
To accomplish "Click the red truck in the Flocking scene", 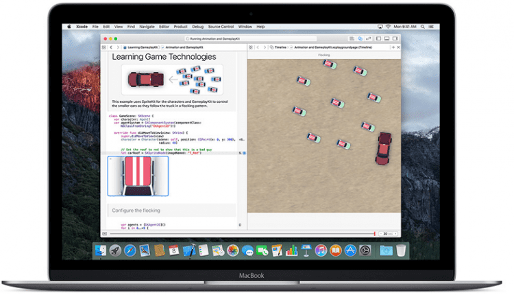I will coord(384,148).
